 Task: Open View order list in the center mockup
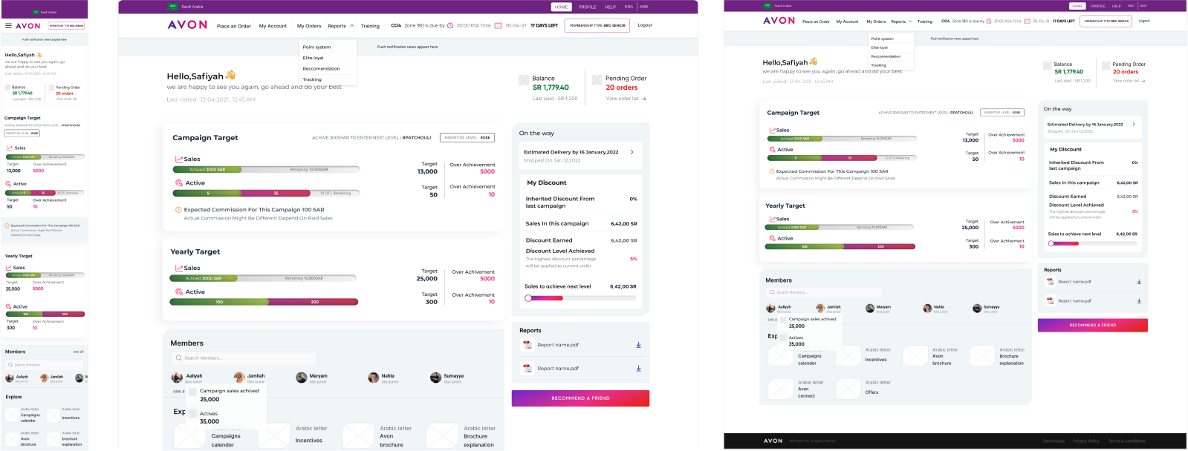pos(626,99)
